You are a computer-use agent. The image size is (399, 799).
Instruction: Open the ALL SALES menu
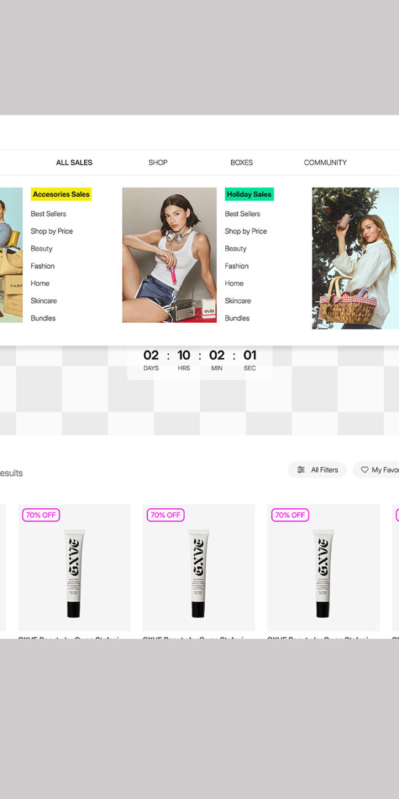[x=74, y=163]
